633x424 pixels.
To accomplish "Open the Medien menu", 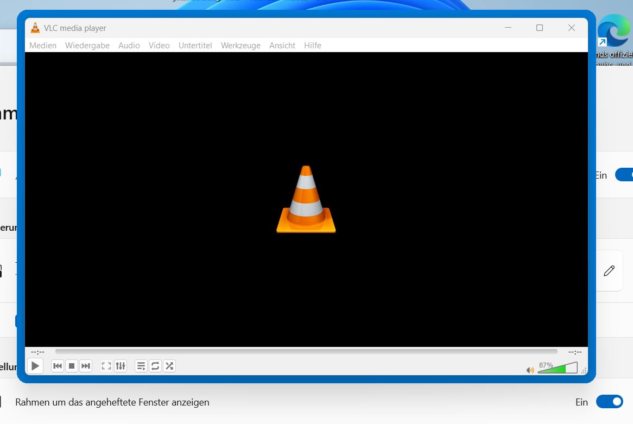I will click(x=43, y=46).
